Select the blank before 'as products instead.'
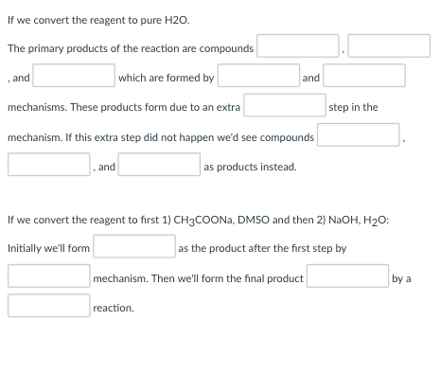The height and width of the screenshot is (374, 440). tap(159, 165)
